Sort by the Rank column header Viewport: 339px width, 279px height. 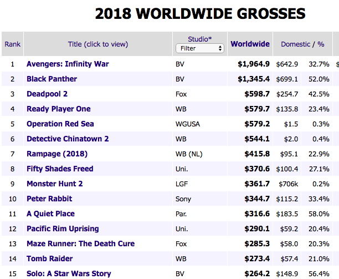click(13, 44)
